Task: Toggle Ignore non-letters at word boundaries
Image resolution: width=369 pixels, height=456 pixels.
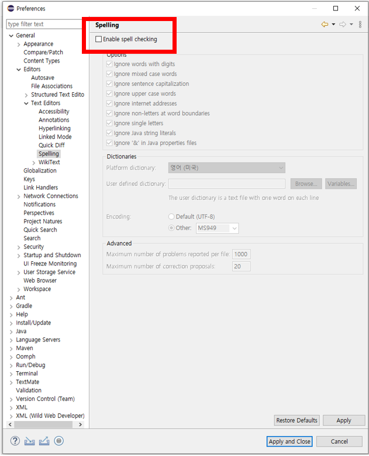Action: (109, 113)
